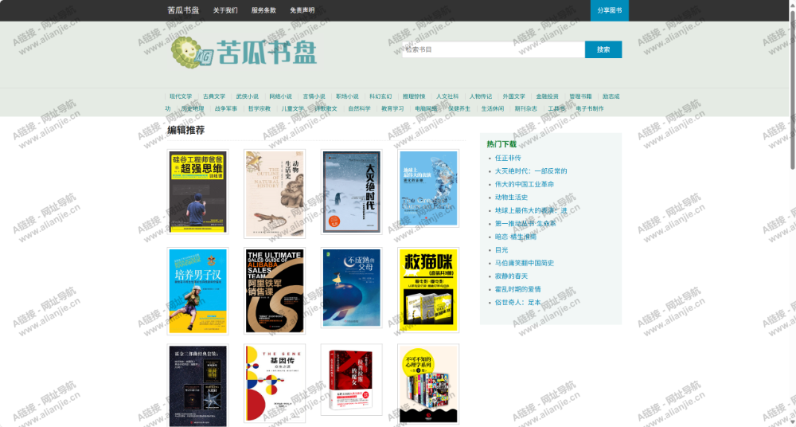Screen dimensions: 796x427
Task: Browse the 战争军事 category
Action: click(x=226, y=108)
